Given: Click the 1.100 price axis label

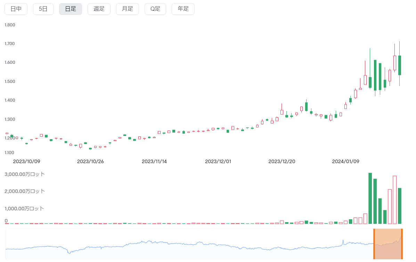Looking at the screenshot, I should click(9, 153).
